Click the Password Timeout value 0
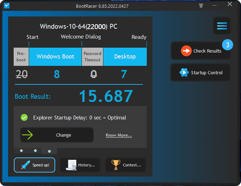The width and height of the screenshot is (241, 186). click(x=94, y=74)
